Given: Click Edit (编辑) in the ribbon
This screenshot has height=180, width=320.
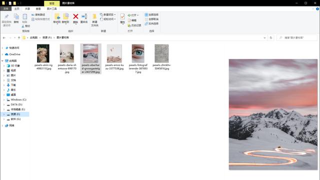Looking at the screenshot, I should [x=132, y=20].
